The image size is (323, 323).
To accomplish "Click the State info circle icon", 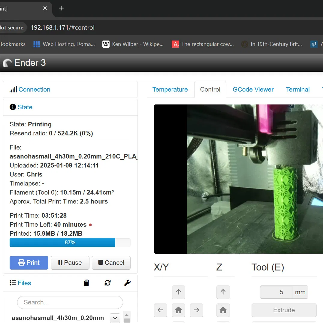I will coord(13,107).
